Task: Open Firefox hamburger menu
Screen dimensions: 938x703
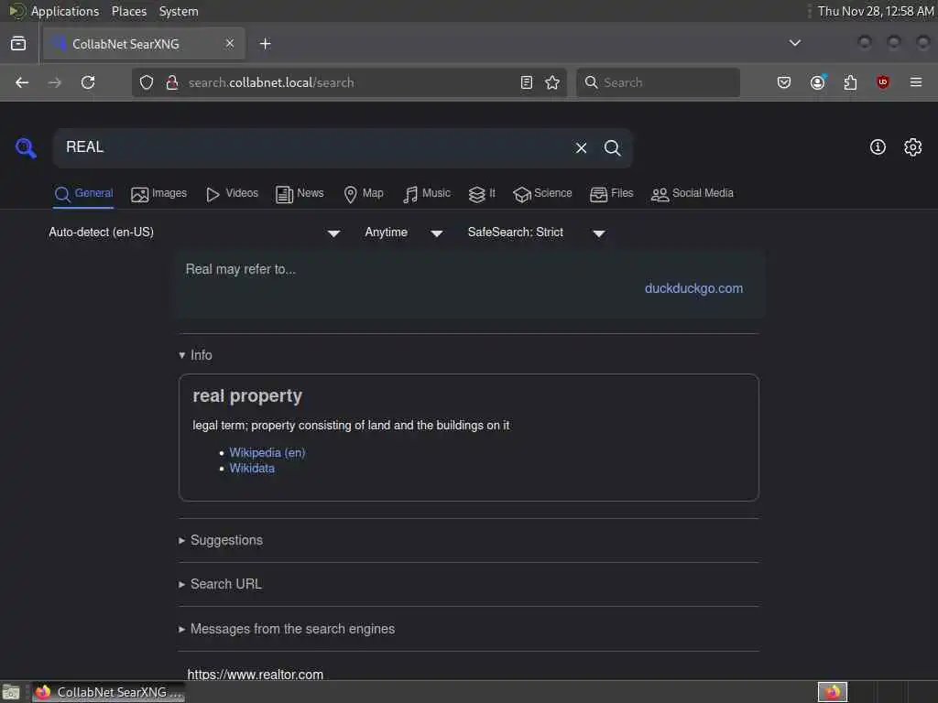Action: pos(915,82)
